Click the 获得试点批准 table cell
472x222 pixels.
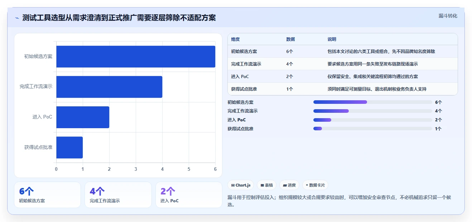click(244, 89)
